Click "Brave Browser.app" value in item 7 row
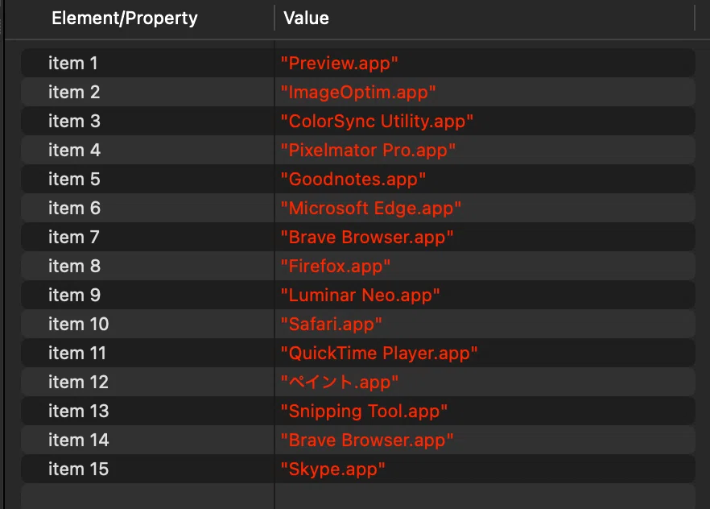Screen dimensions: 710x509 click(x=367, y=238)
